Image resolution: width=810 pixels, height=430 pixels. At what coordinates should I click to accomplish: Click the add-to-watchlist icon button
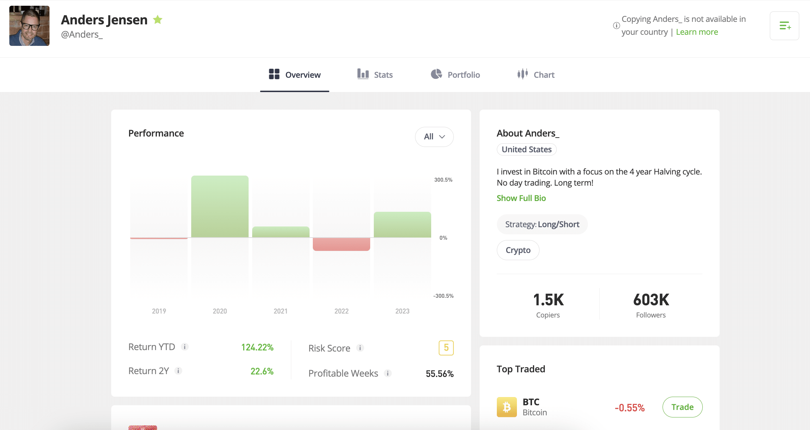pyautogui.click(x=784, y=26)
